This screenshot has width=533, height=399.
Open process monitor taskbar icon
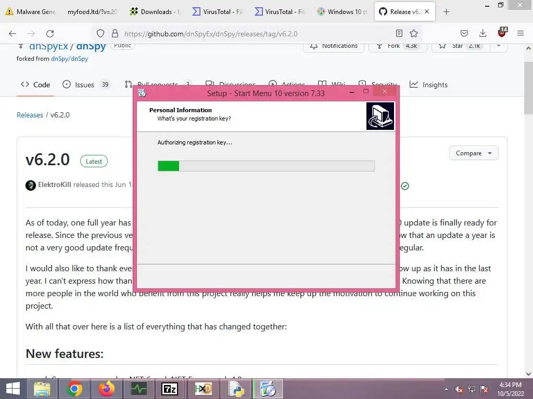pyautogui.click(x=139, y=389)
